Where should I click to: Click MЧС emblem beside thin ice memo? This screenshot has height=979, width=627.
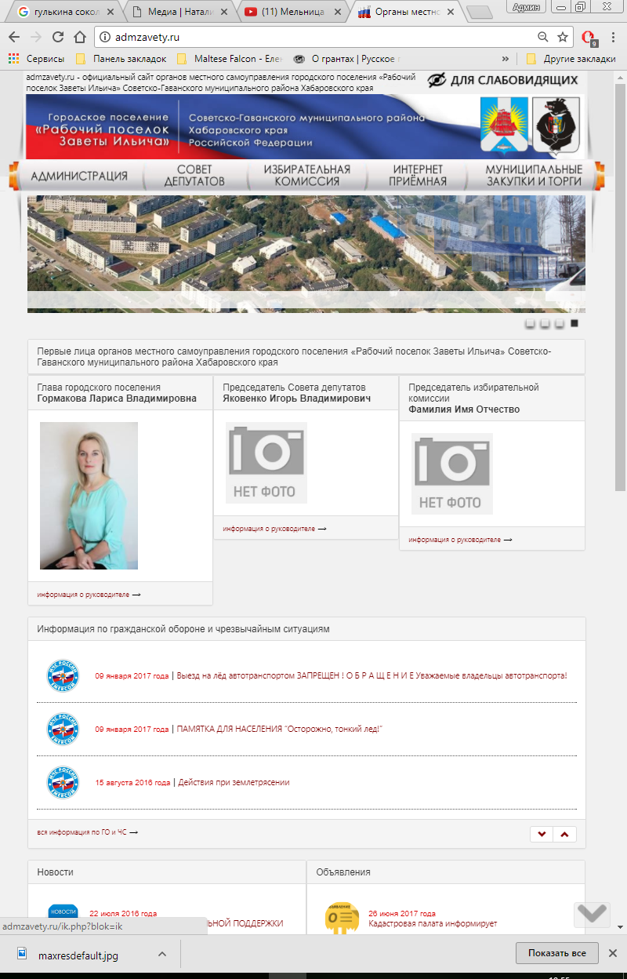point(63,729)
